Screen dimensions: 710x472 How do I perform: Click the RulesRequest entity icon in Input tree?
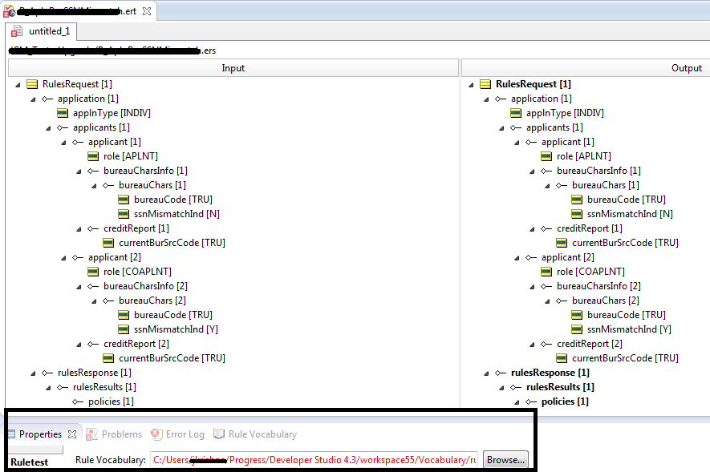point(32,84)
